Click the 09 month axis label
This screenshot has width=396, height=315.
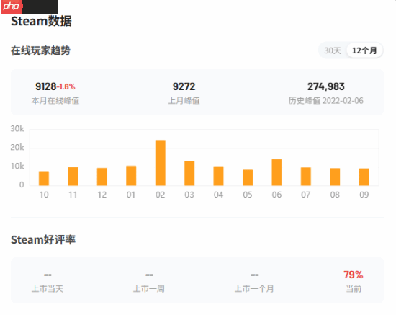tap(364, 195)
